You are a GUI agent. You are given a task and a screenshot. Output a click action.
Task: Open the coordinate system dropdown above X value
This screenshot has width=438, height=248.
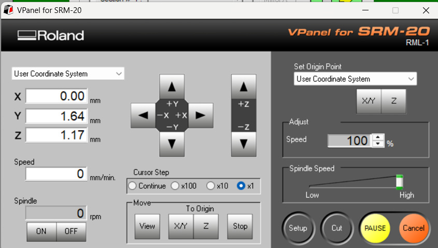click(x=68, y=74)
